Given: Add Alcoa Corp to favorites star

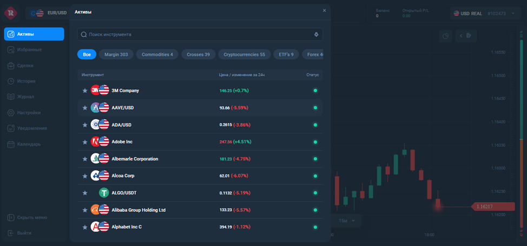Looking at the screenshot, I should pos(85,176).
